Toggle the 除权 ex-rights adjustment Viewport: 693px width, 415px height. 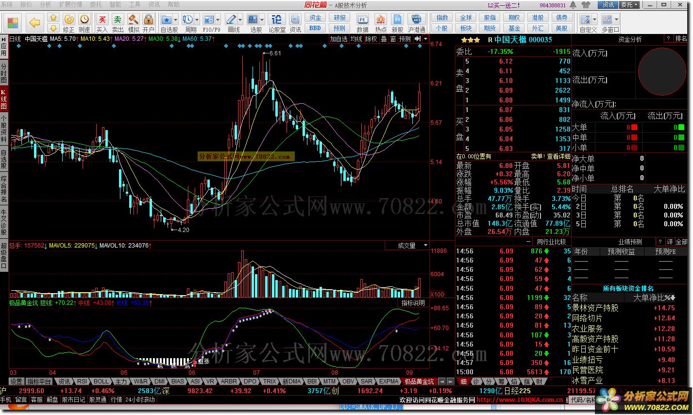coord(371,39)
